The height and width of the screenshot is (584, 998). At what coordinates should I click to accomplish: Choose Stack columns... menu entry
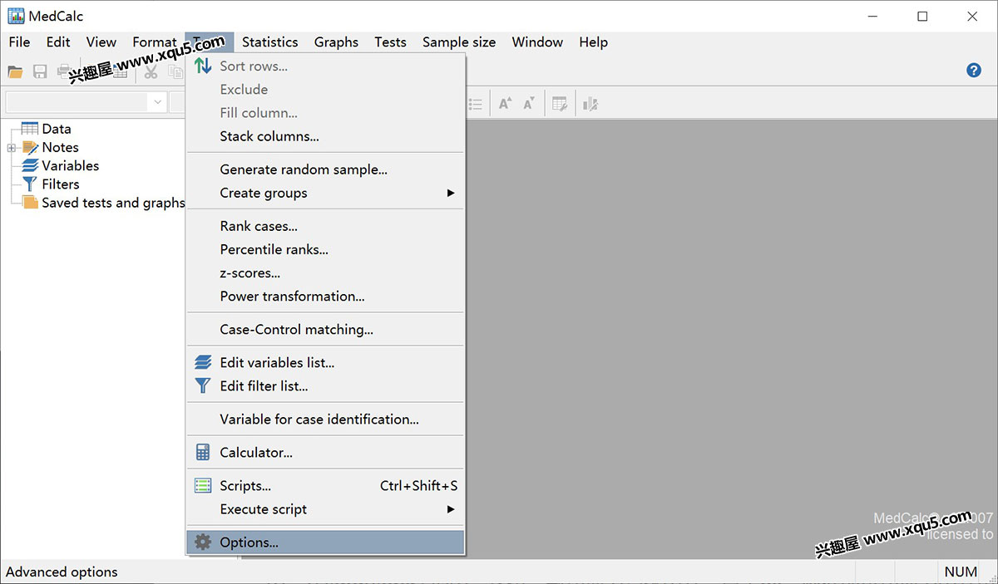(325, 136)
